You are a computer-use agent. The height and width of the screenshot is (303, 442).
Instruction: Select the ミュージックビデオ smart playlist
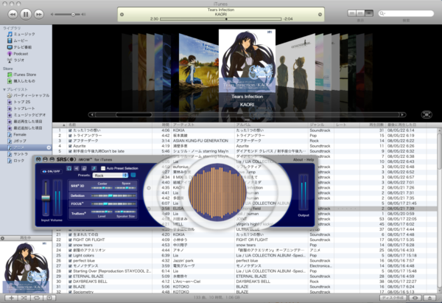tap(27, 115)
